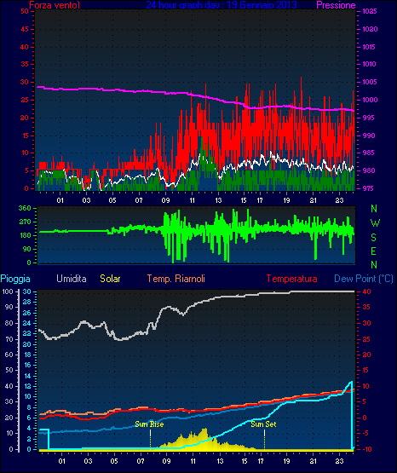Click the '45' wind strength axis value
The width and height of the screenshot is (397, 473).
25,29
